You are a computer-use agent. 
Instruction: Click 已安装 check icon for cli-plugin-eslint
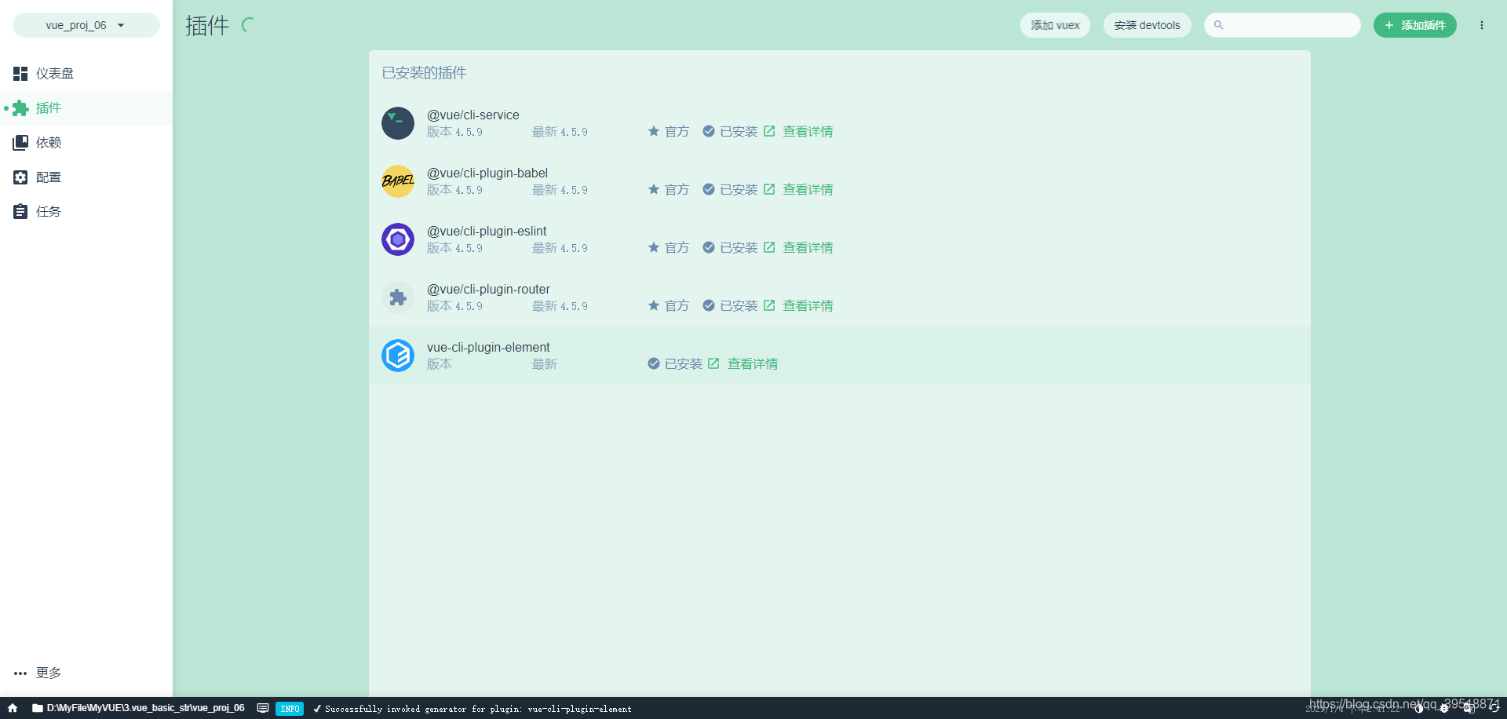pyautogui.click(x=709, y=247)
